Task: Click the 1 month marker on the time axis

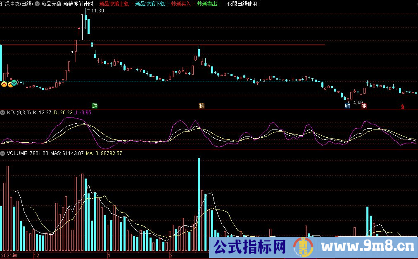Action: [x=109, y=256]
